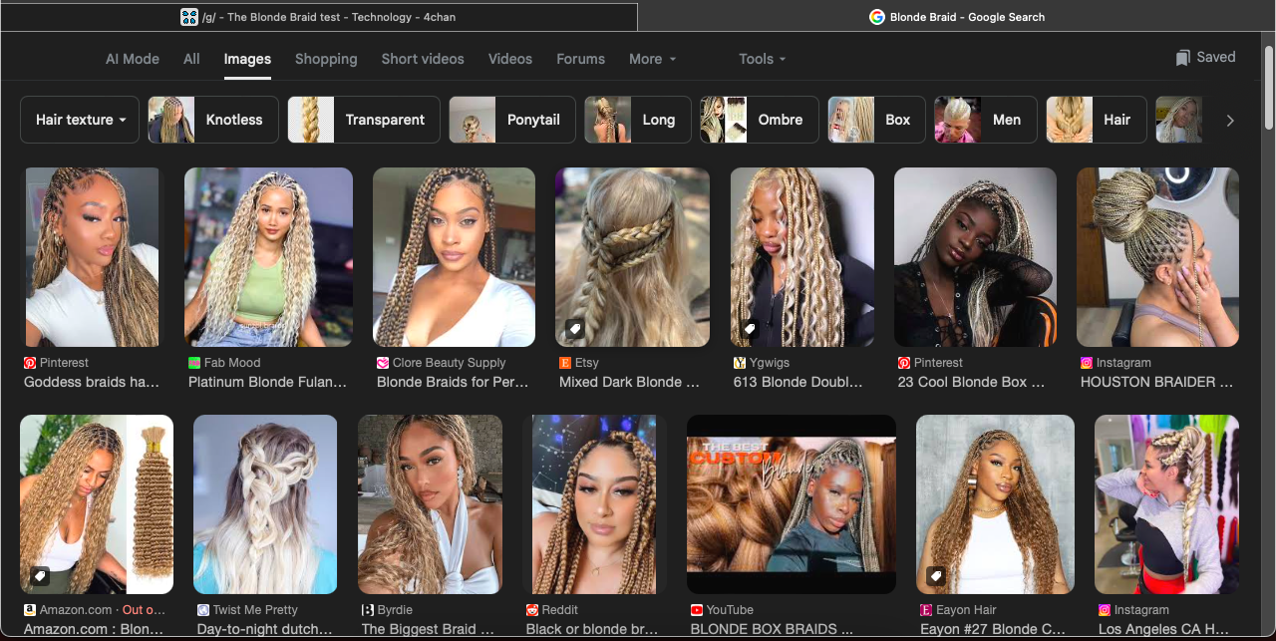Open the Ygwigs 613 Blonde image

pos(802,257)
